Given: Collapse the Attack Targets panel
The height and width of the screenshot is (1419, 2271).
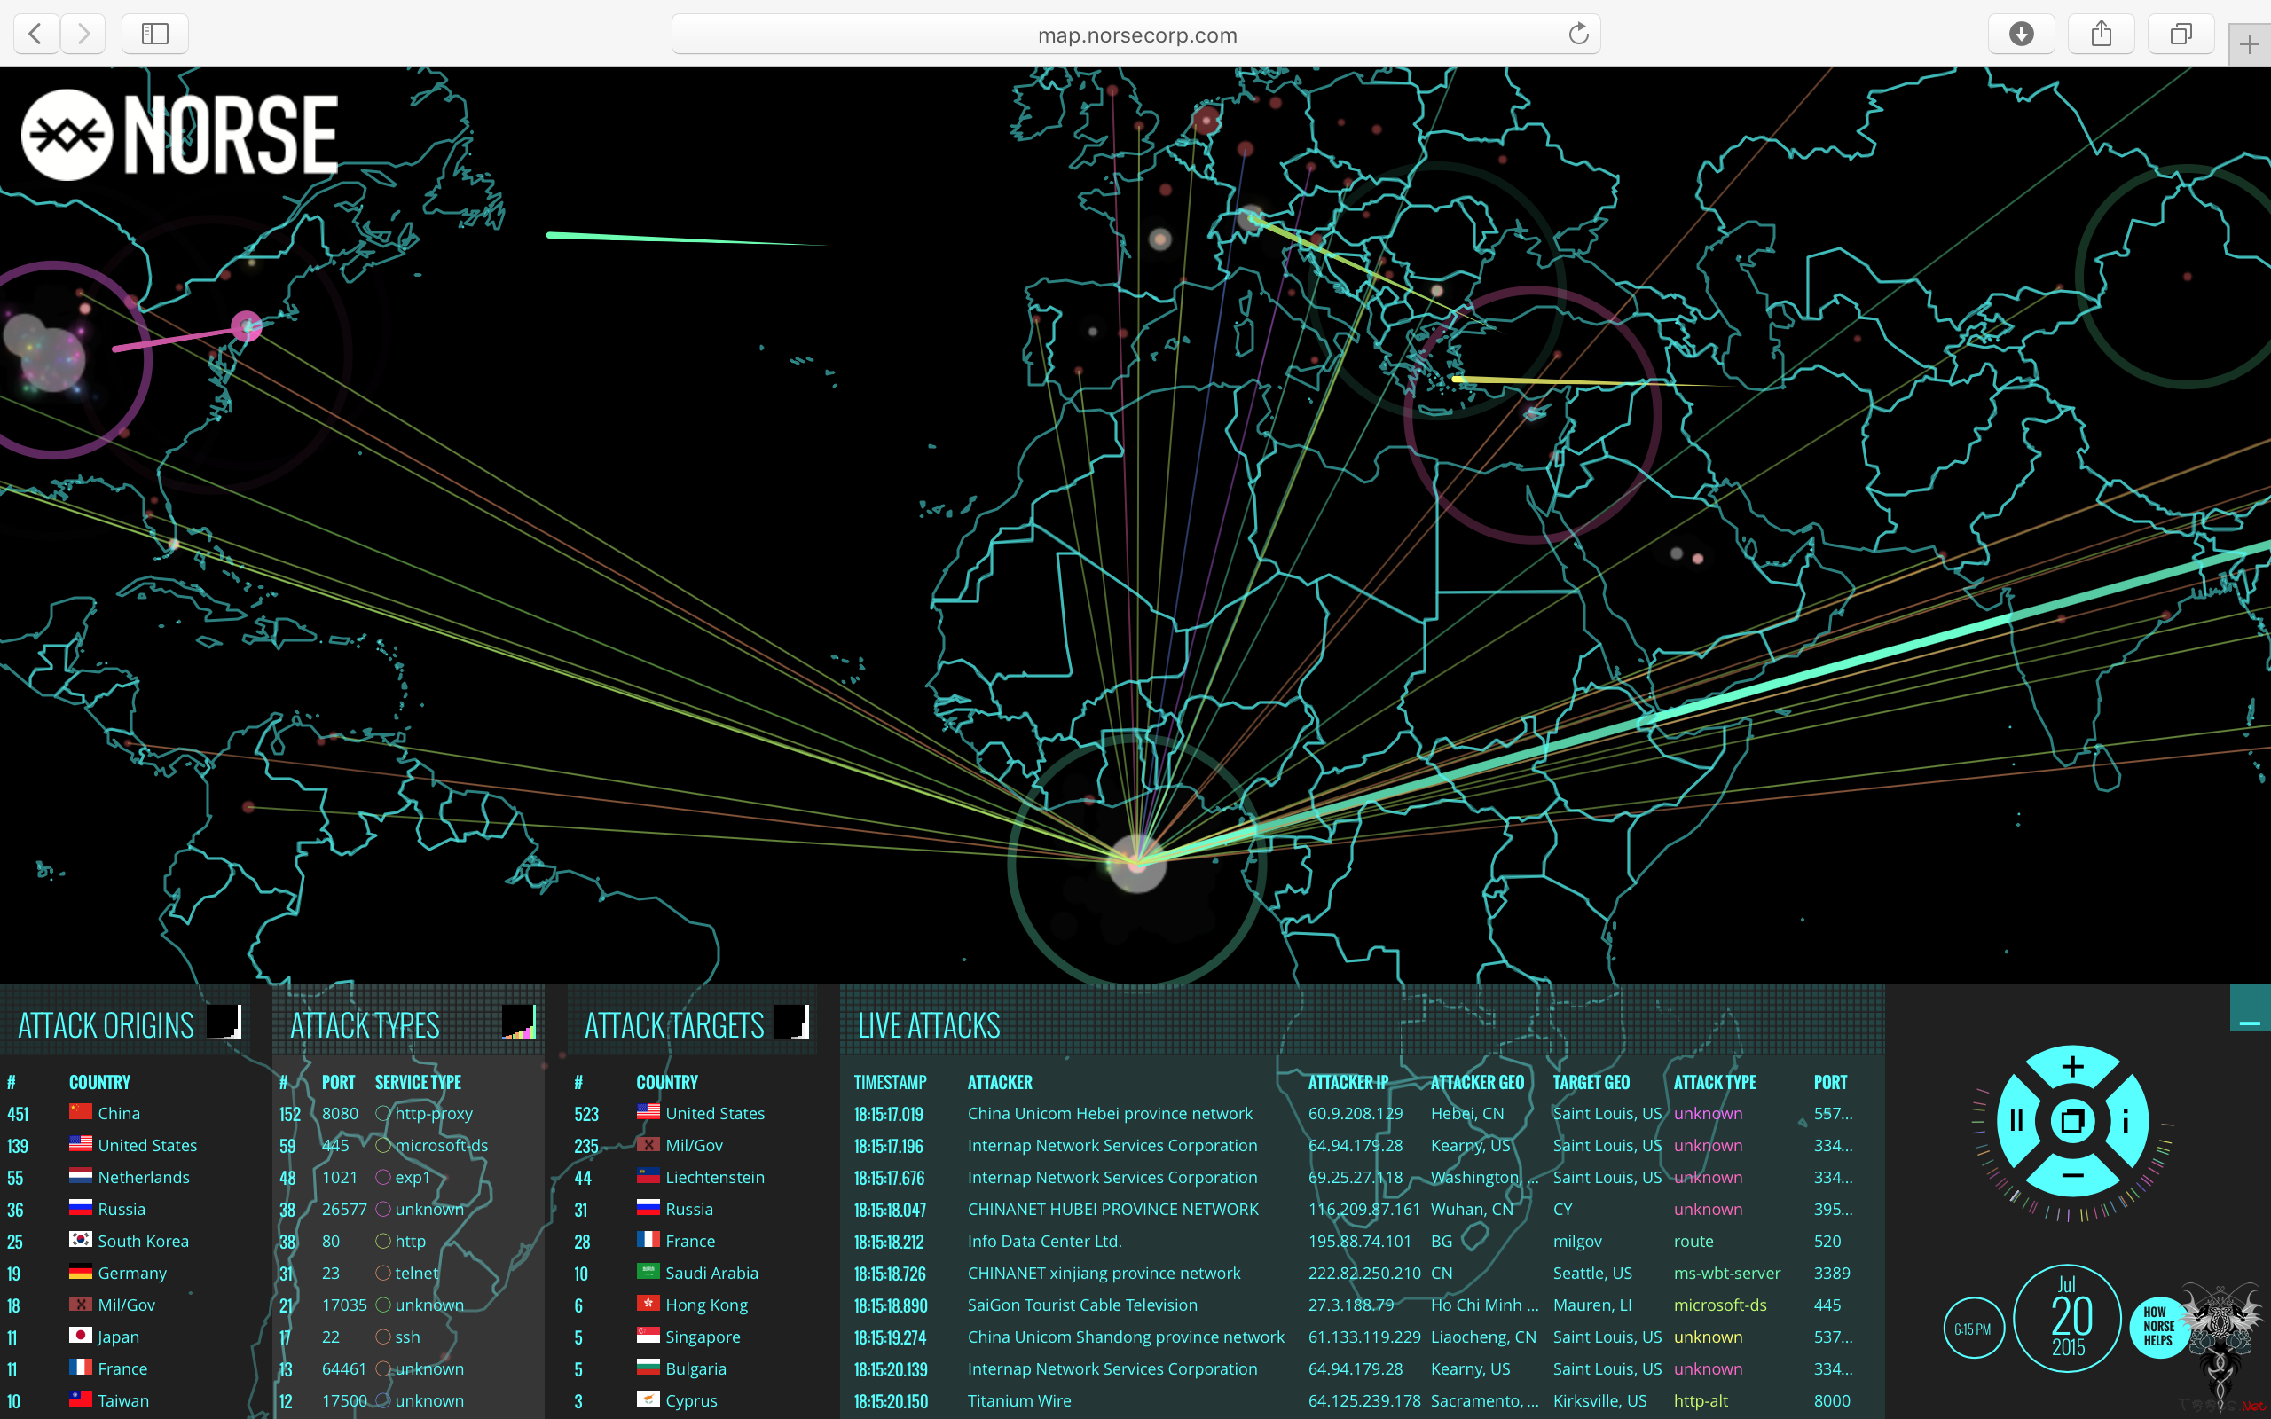Looking at the screenshot, I should (792, 1022).
